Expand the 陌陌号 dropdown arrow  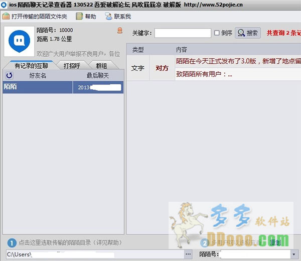pyautogui.click(x=293, y=254)
